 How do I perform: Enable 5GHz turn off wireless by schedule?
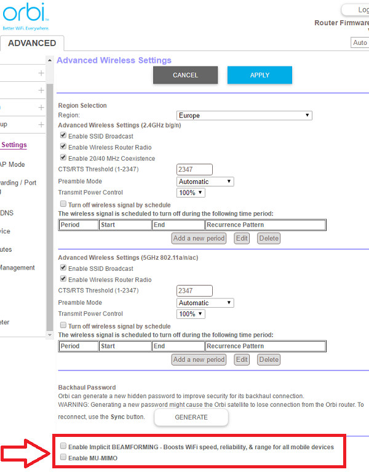click(63, 326)
